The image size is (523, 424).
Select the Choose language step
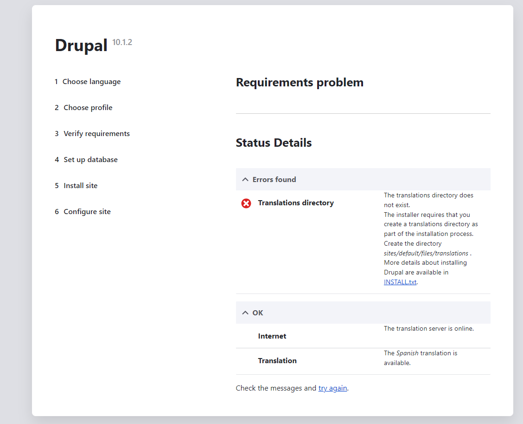(x=88, y=82)
